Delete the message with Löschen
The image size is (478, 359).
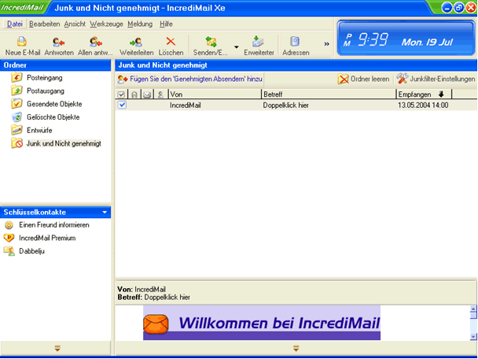(x=171, y=46)
